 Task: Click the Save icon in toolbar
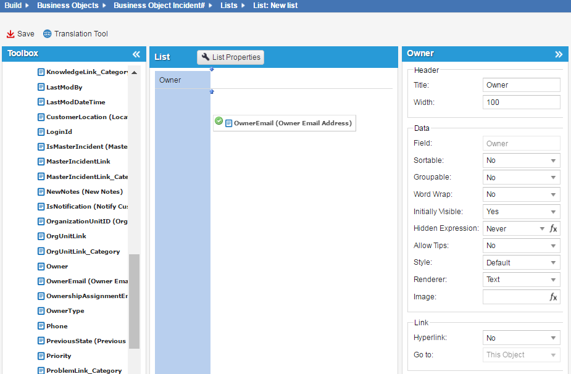point(10,34)
